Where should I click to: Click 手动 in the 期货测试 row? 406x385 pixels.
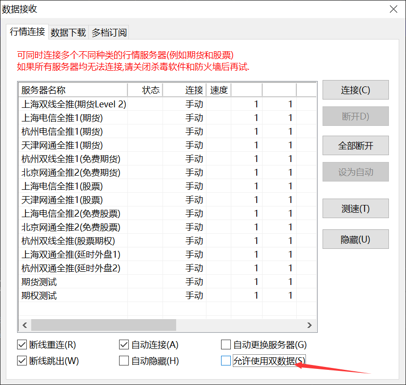pos(194,282)
